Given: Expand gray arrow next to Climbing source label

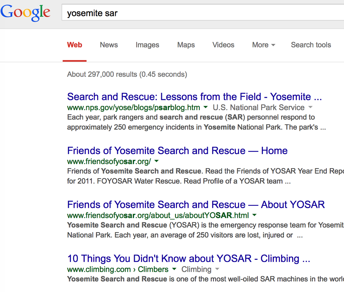Looking at the screenshot, I should pos(217,269).
